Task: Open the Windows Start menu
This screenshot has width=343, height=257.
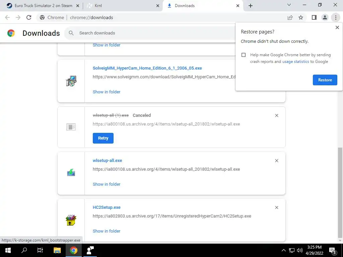Action: point(8,250)
